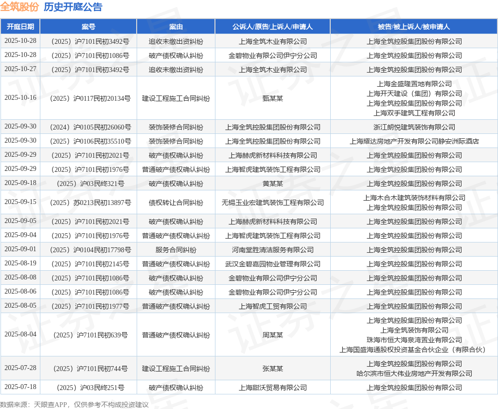Click case number 沪0106民初35510号
Screen dimensions: 498x409
click(90, 141)
